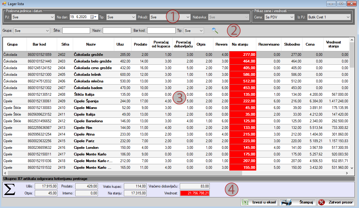Select the Cipele Barselona row
The height and width of the screenshot is (208, 359).
coord(176,121)
